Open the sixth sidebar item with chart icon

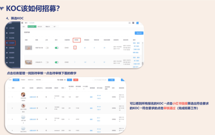11,53
